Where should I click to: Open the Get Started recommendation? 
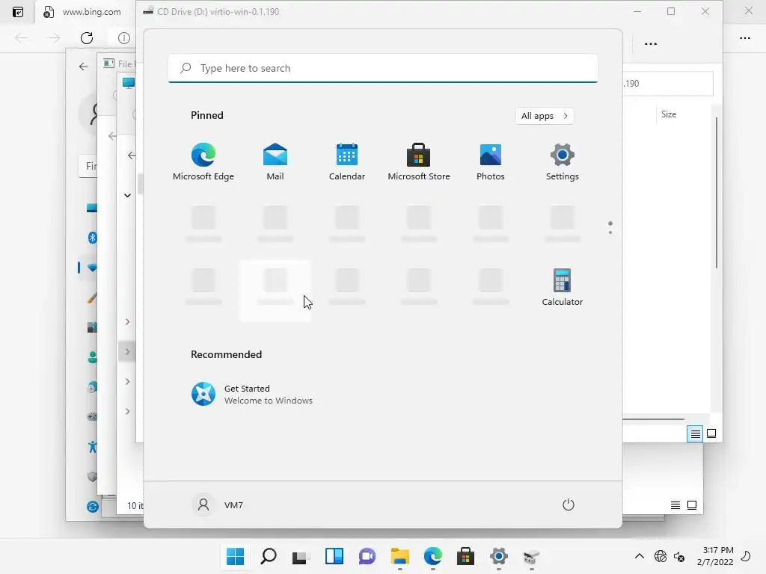252,395
